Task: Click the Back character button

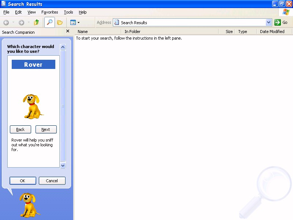Action: pos(21,129)
